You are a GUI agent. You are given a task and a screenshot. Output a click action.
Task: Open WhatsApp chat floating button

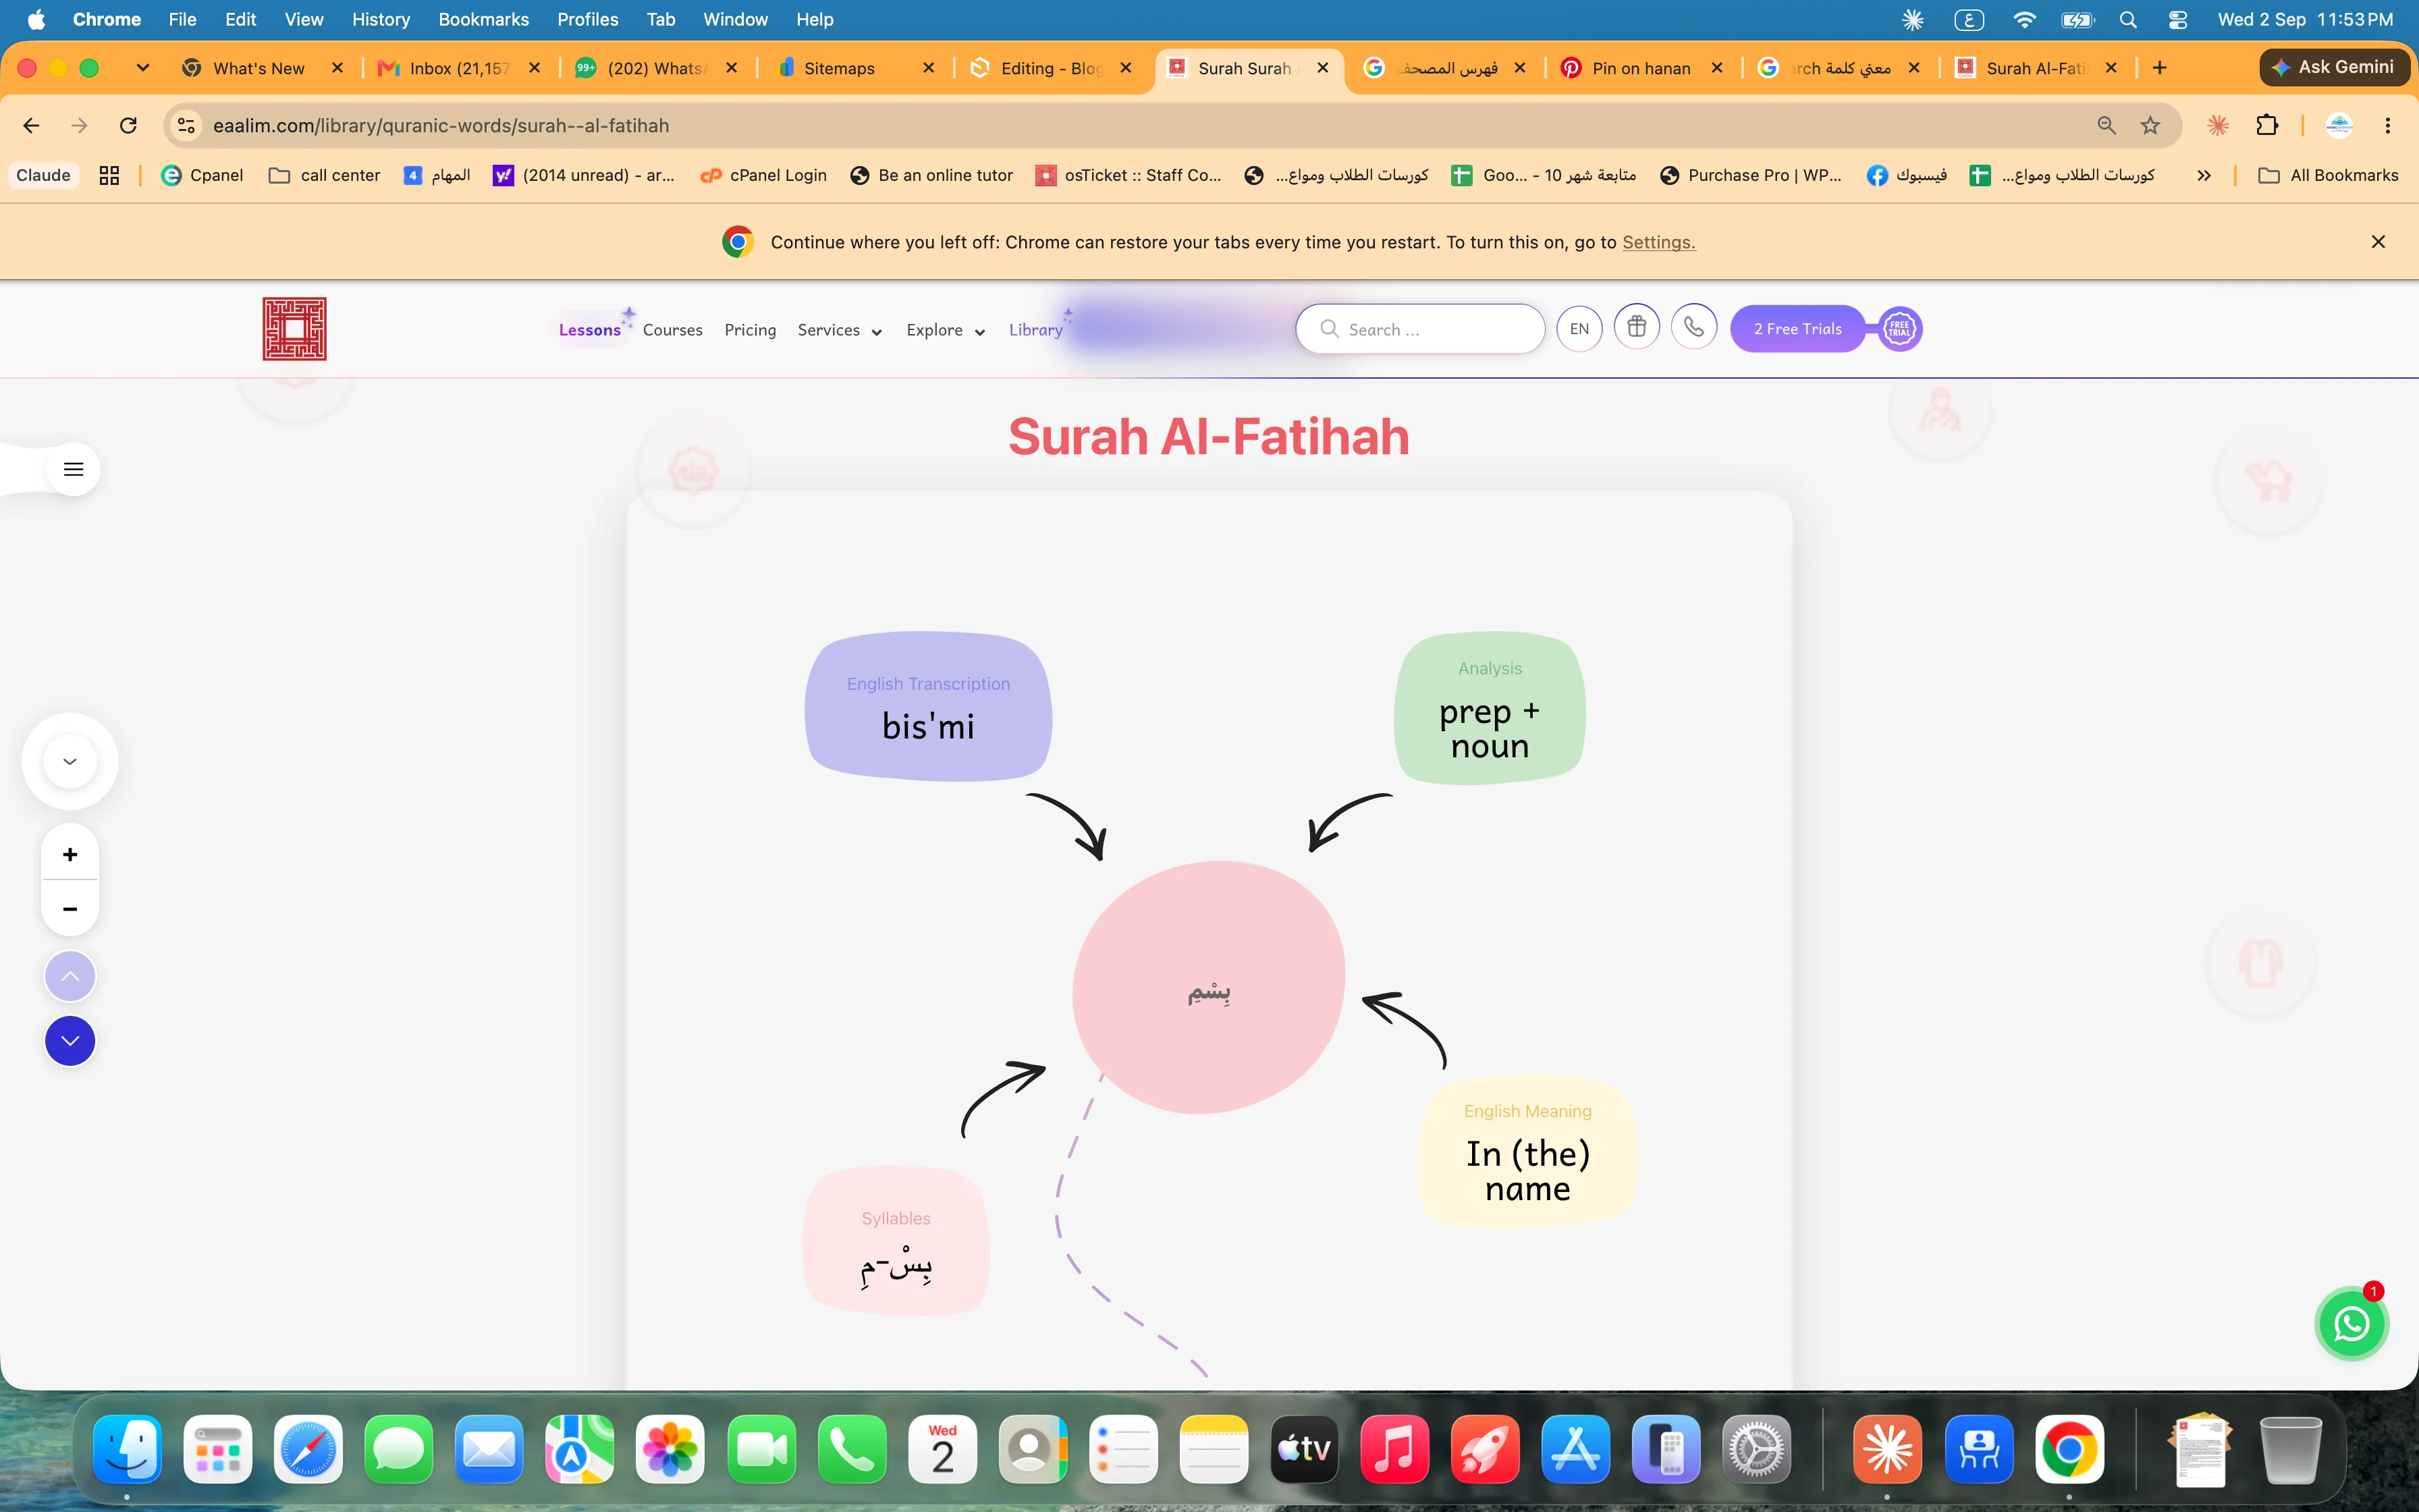pos(2351,1324)
